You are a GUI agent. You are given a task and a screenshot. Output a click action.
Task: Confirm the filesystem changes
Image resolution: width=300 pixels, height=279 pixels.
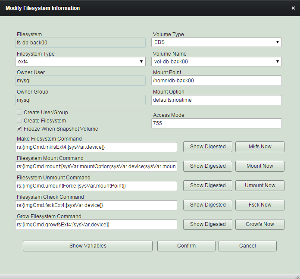[186, 246]
